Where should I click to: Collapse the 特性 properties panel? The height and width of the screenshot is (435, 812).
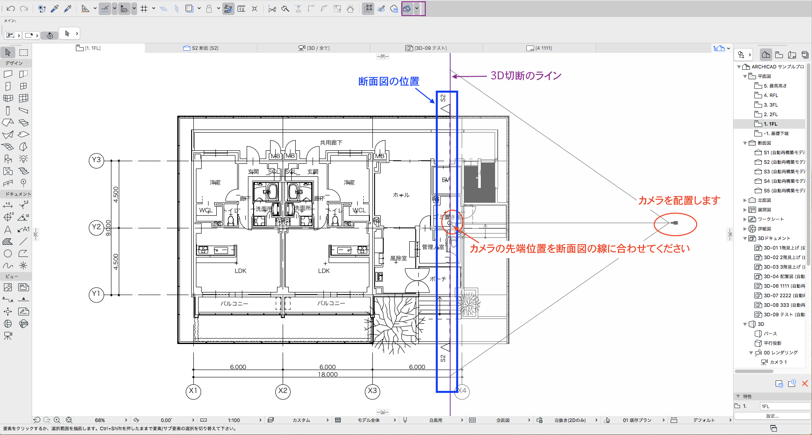coord(738,396)
